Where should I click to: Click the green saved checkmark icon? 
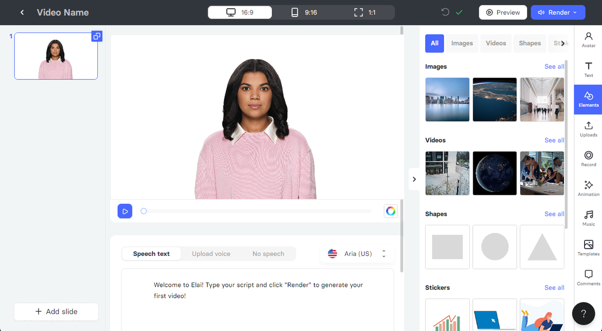[459, 12]
